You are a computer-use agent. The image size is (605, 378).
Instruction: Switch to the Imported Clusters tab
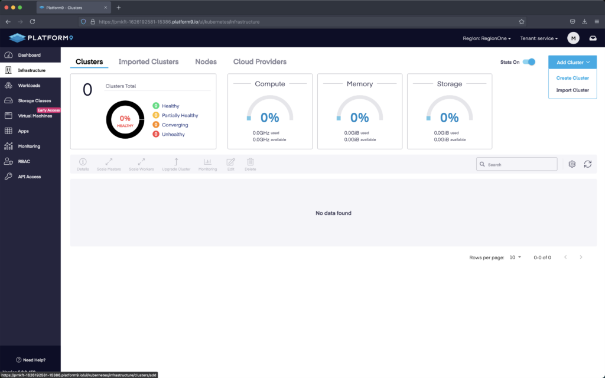tap(148, 61)
